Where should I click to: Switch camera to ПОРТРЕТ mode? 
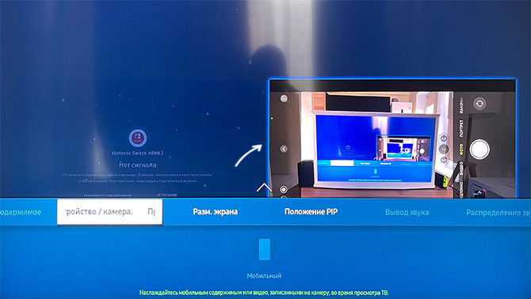[x=461, y=128]
